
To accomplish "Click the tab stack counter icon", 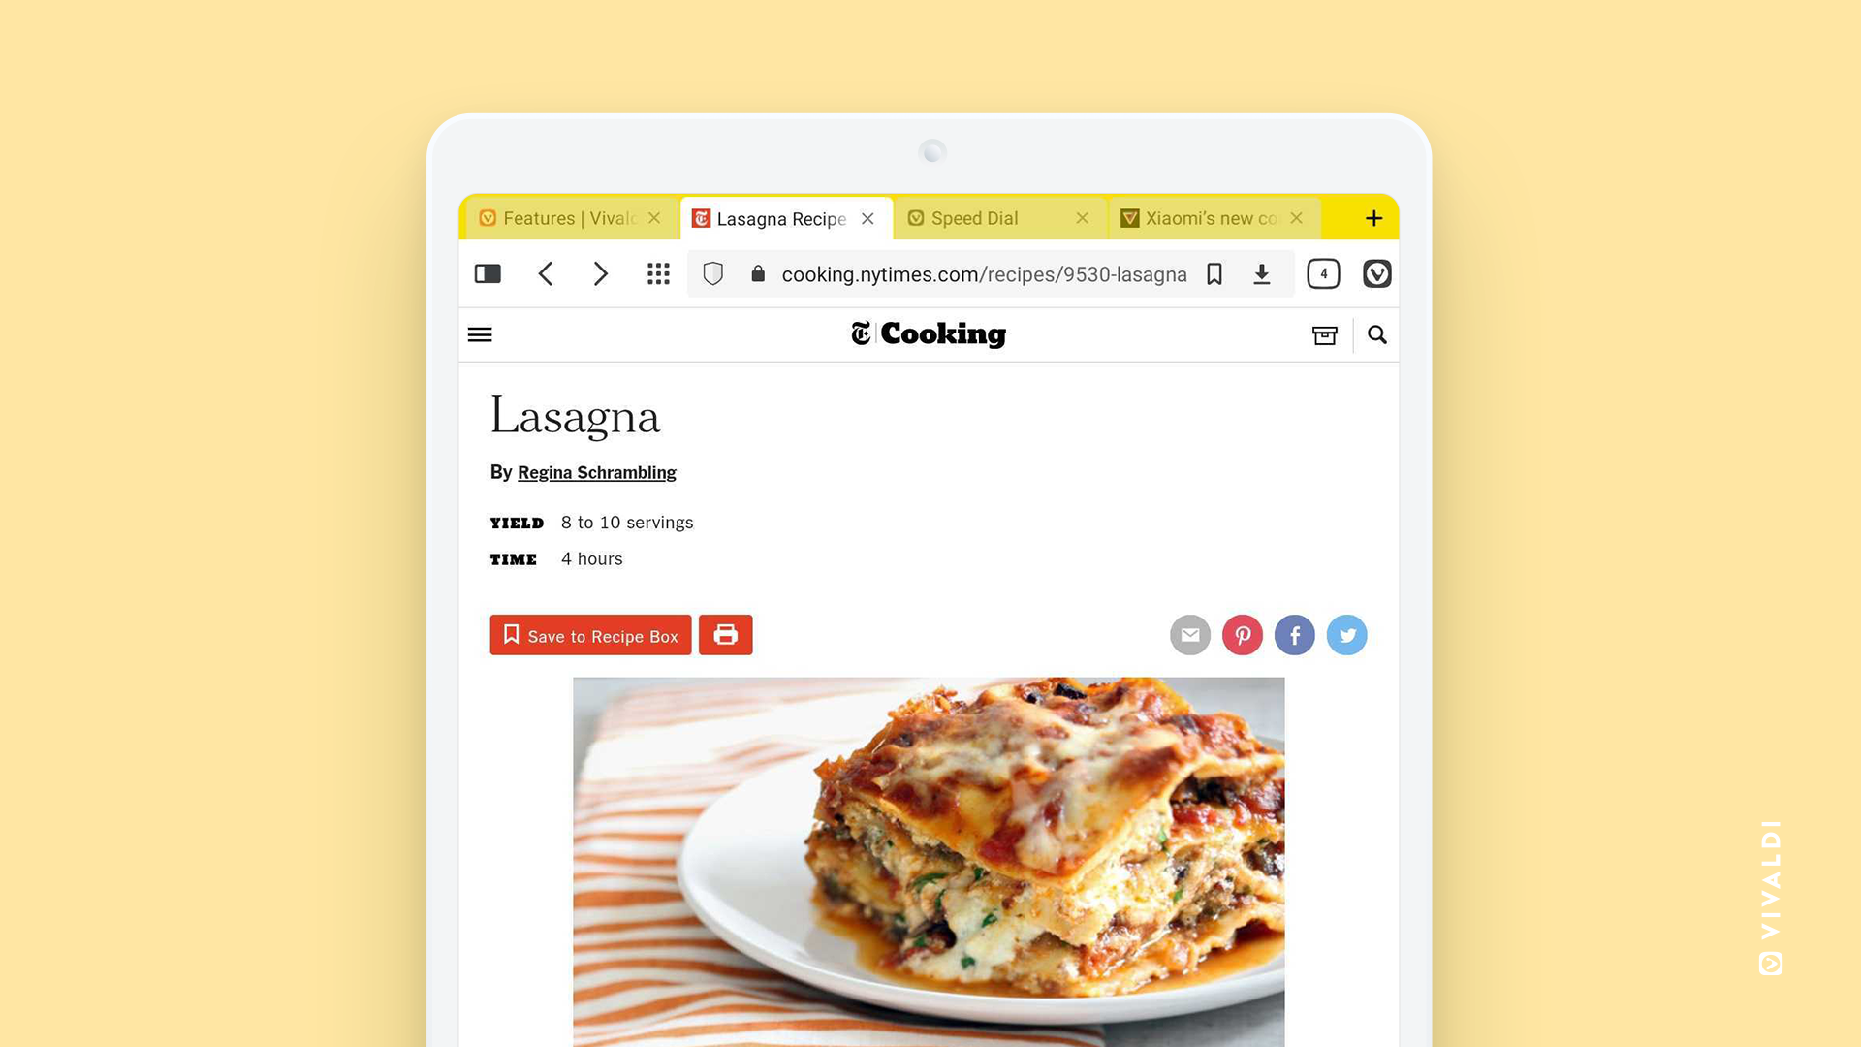I will (x=1322, y=273).
